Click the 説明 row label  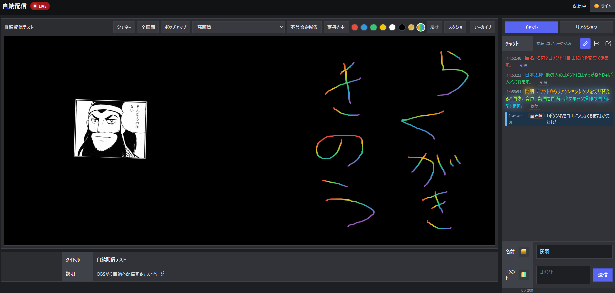click(70, 274)
